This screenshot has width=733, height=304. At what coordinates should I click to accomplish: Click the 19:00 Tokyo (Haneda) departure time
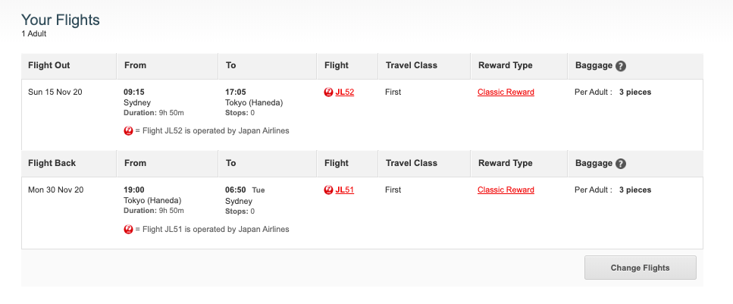[133, 190]
